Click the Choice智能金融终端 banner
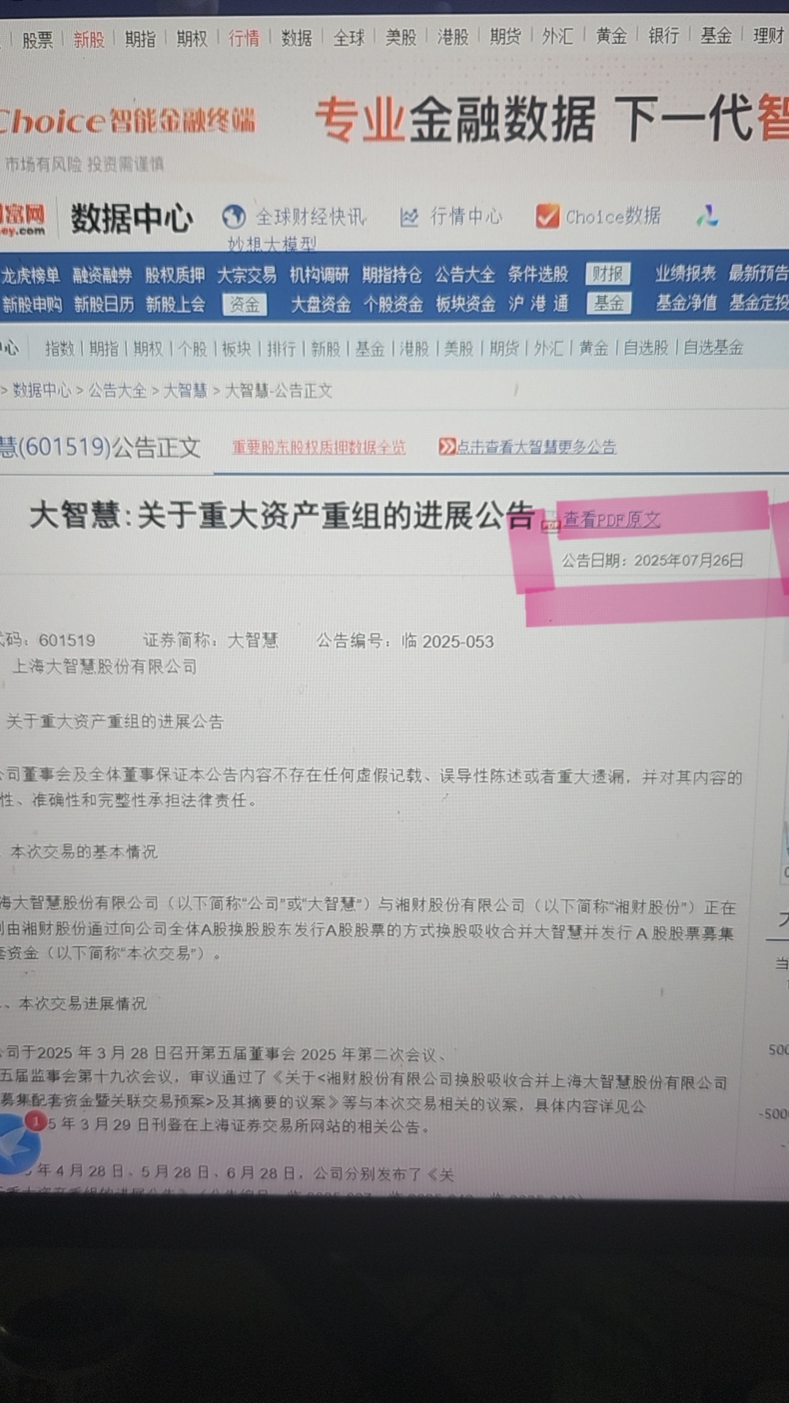The image size is (789, 1403). [x=126, y=121]
